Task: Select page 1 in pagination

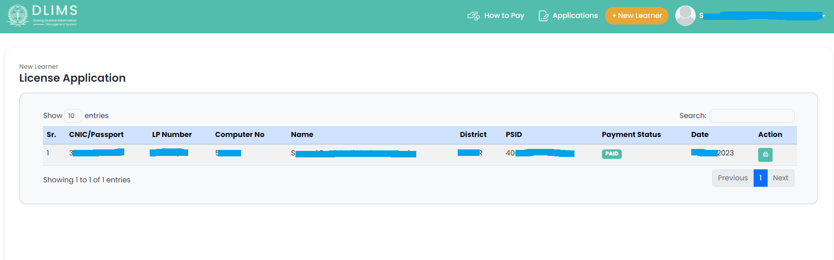Action: pos(760,178)
